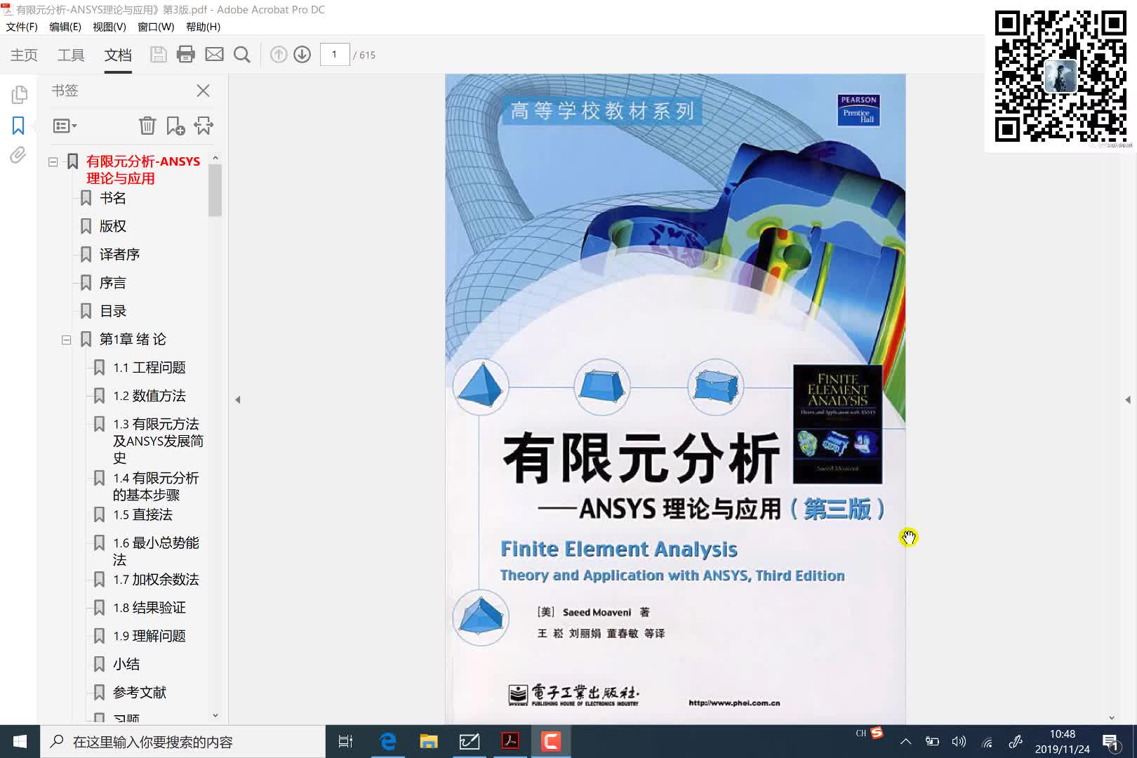The width and height of the screenshot is (1137, 758).
Task: Open the 窗口(W) menu
Action: (x=156, y=27)
